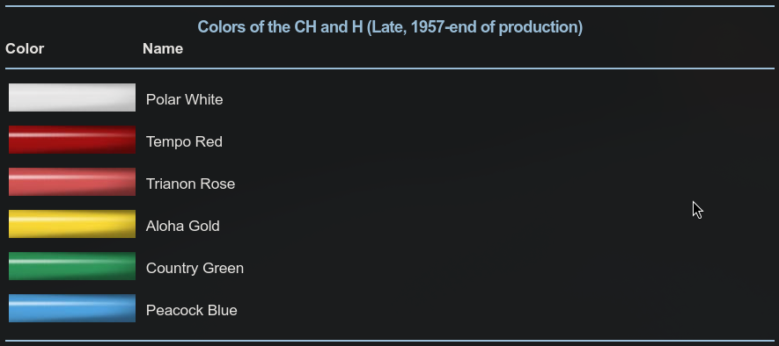Click the blue divider line under column headers
This screenshot has width=779, height=346.
point(389,68)
